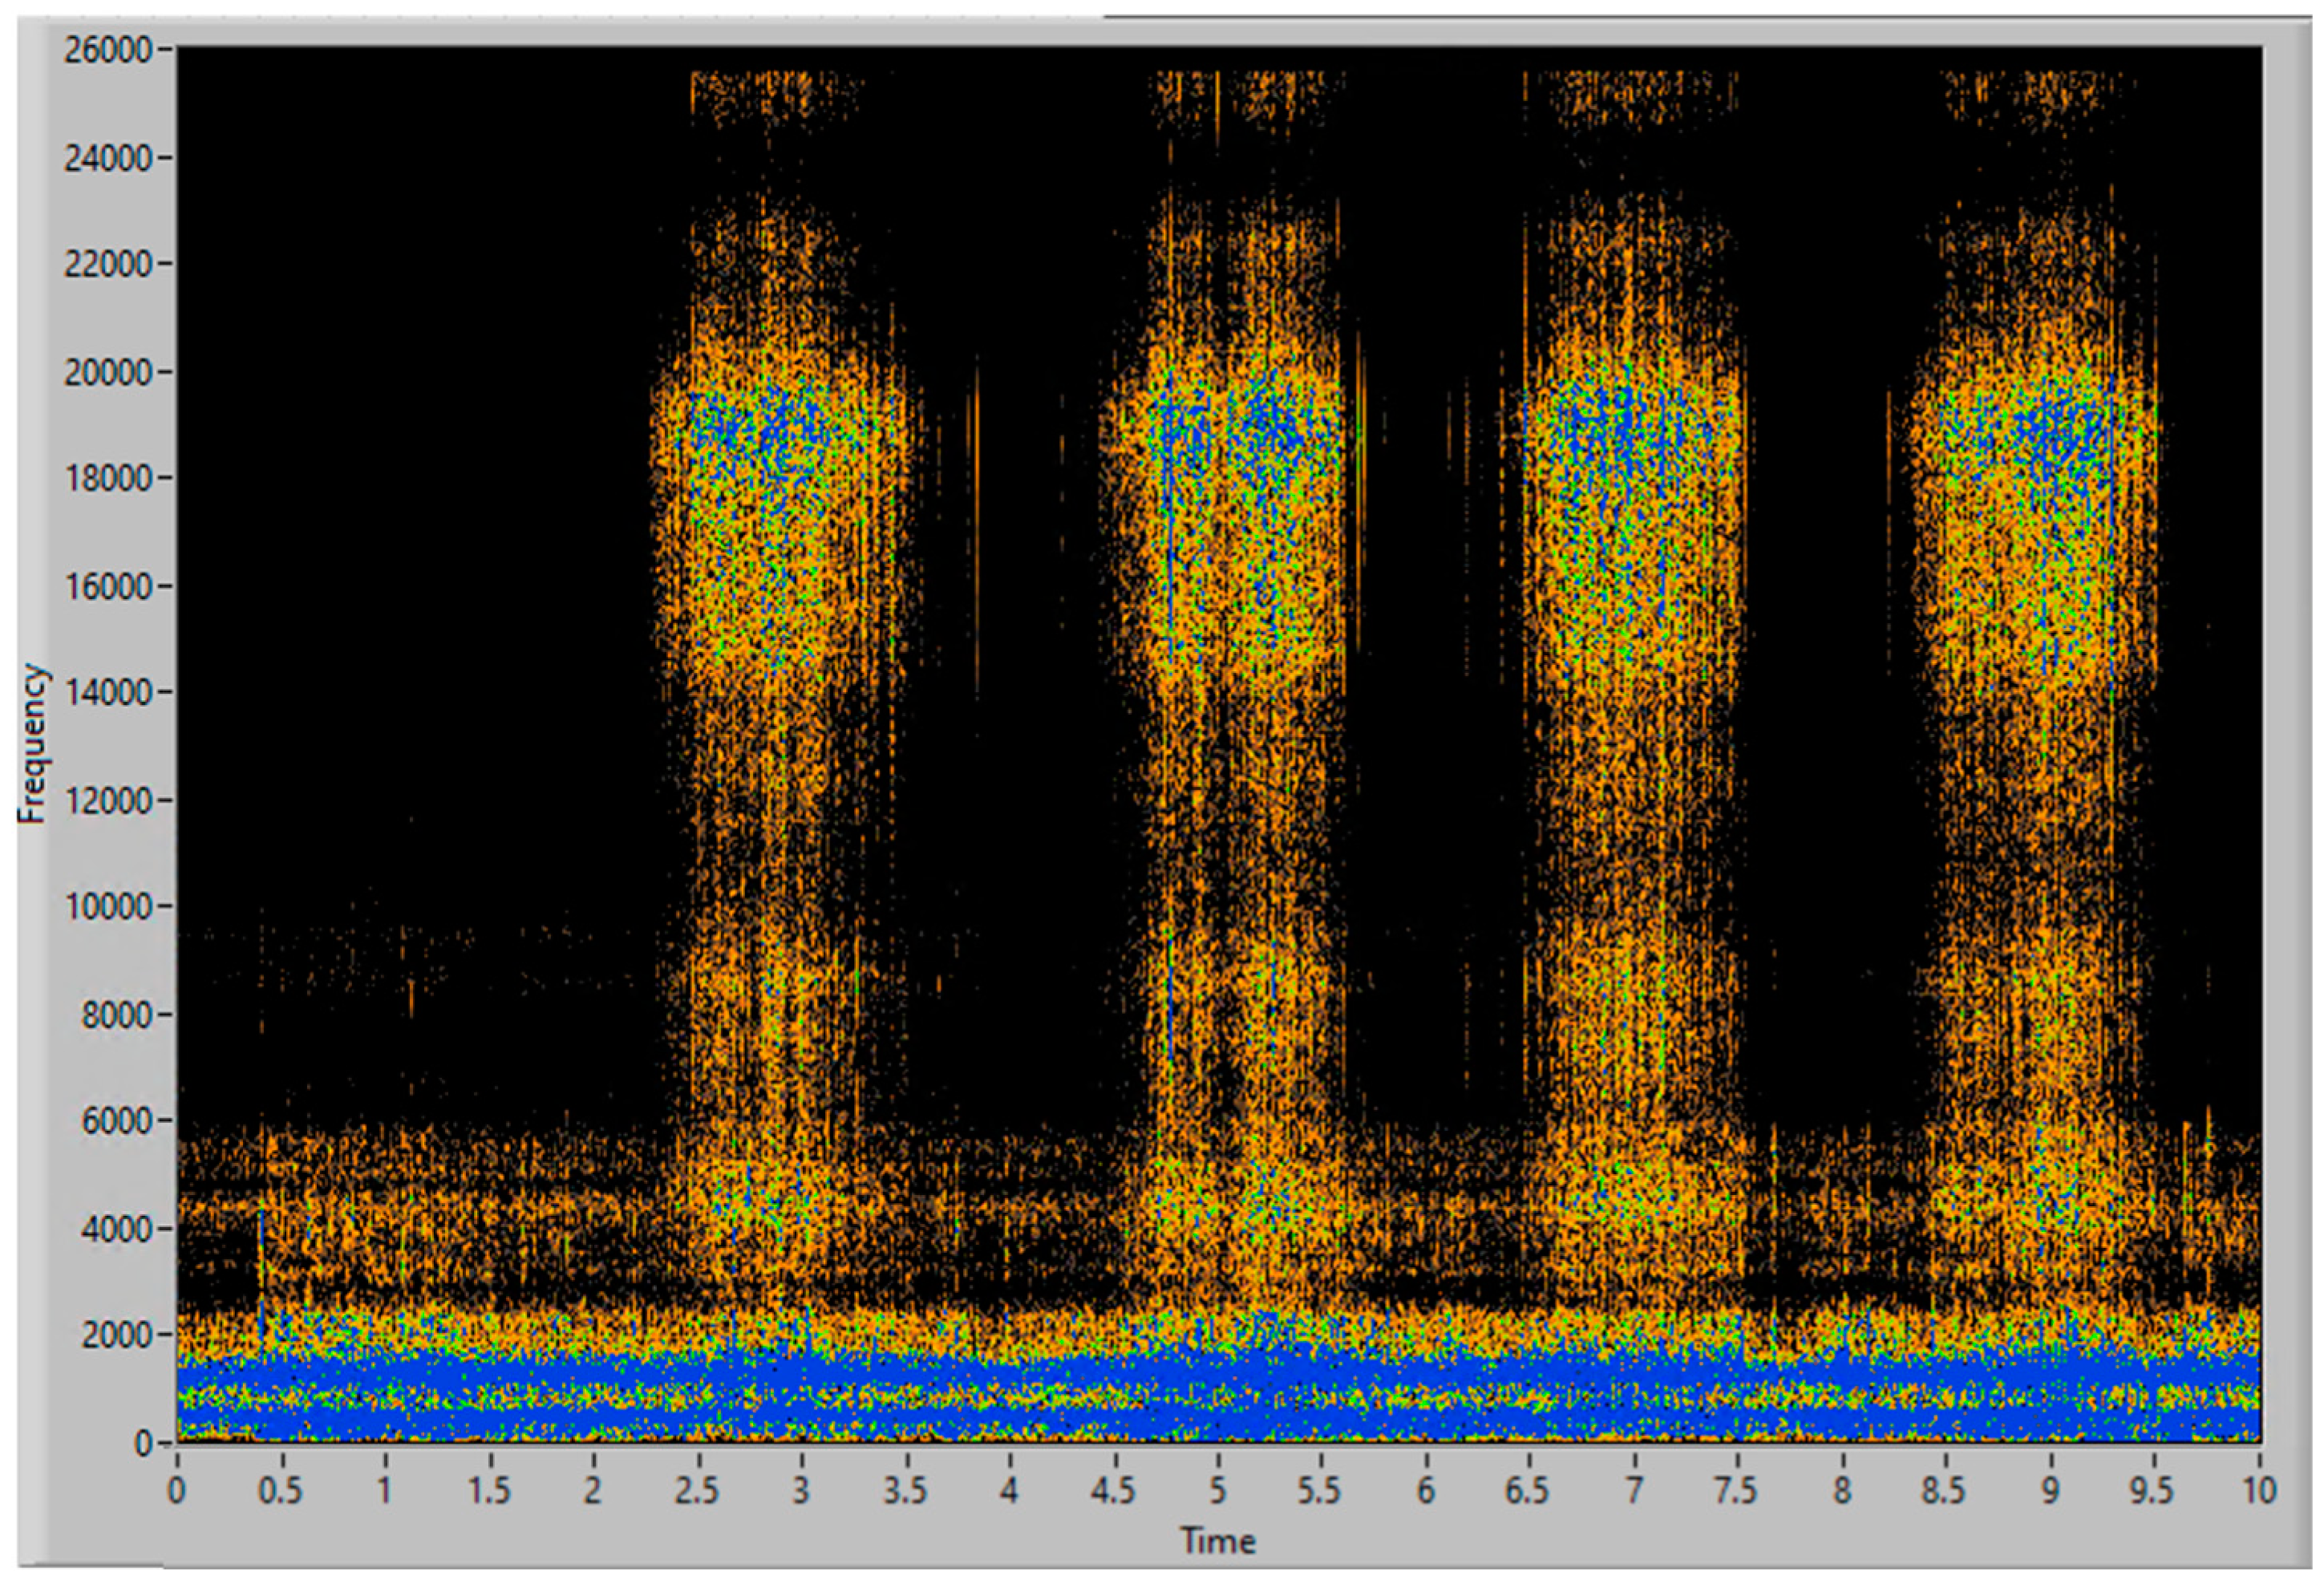Select the 14000 frequency tick label
The width and height of the screenshot is (2324, 1588).
coord(108,692)
